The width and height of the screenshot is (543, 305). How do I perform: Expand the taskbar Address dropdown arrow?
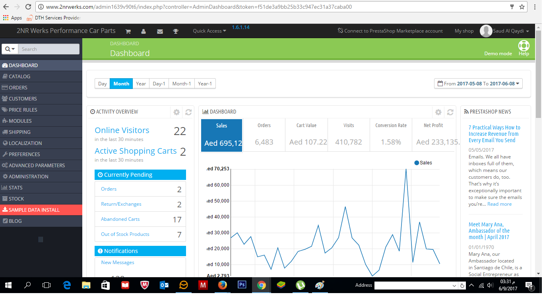[x=455, y=286]
